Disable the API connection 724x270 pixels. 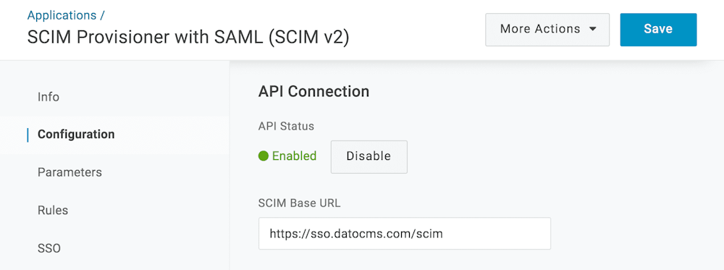(x=369, y=156)
